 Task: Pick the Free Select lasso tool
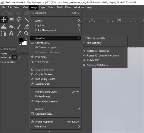(19, 19)
